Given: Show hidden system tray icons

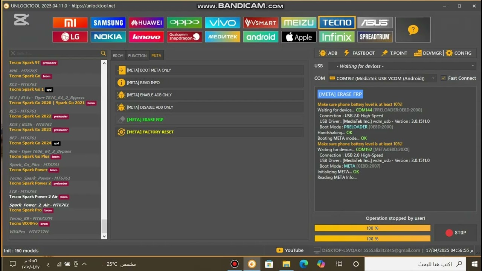Looking at the screenshot, I should coord(84,264).
